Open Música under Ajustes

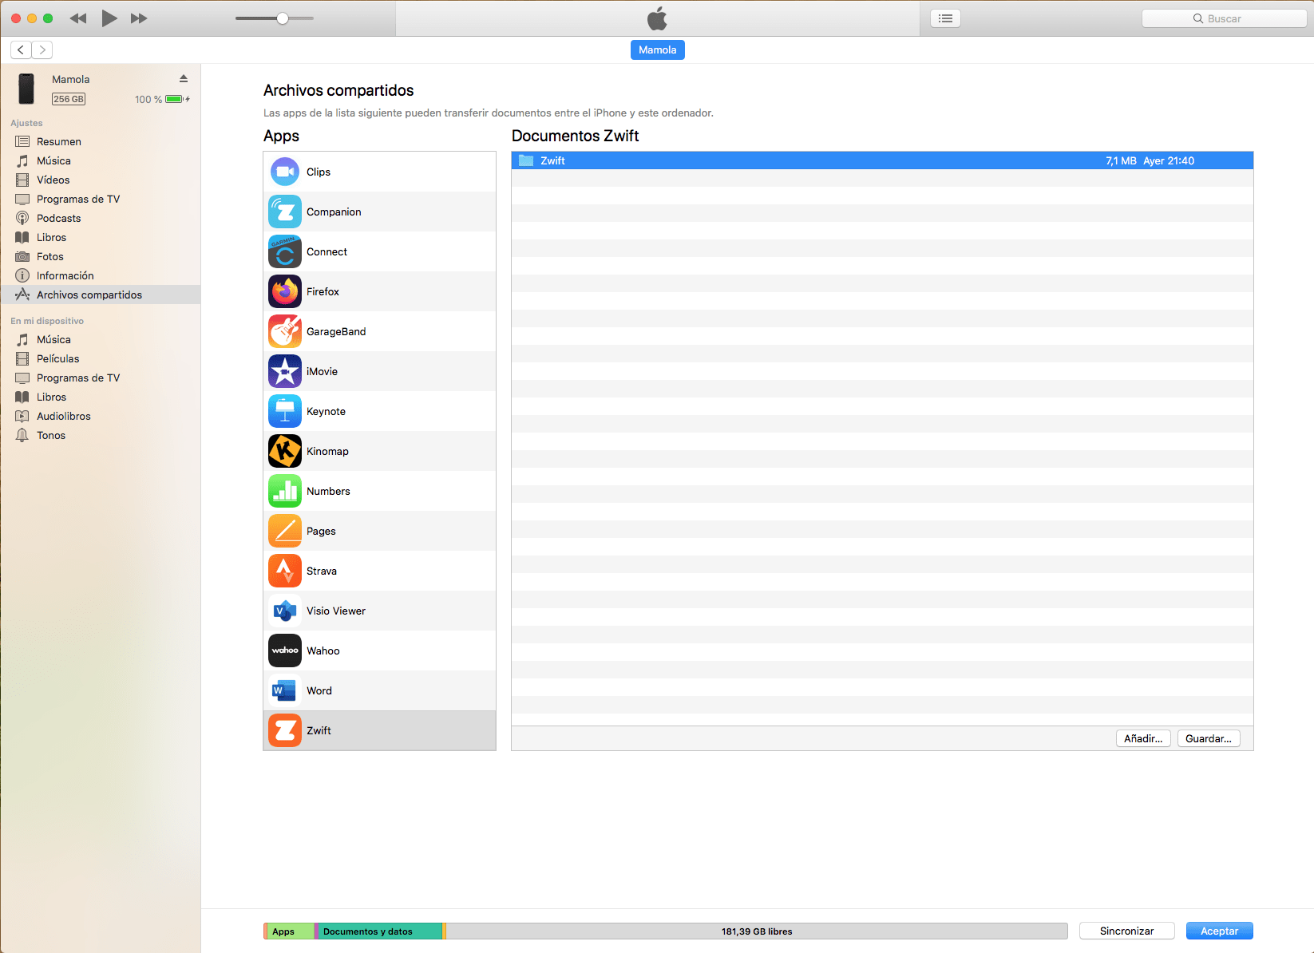(x=101, y=160)
